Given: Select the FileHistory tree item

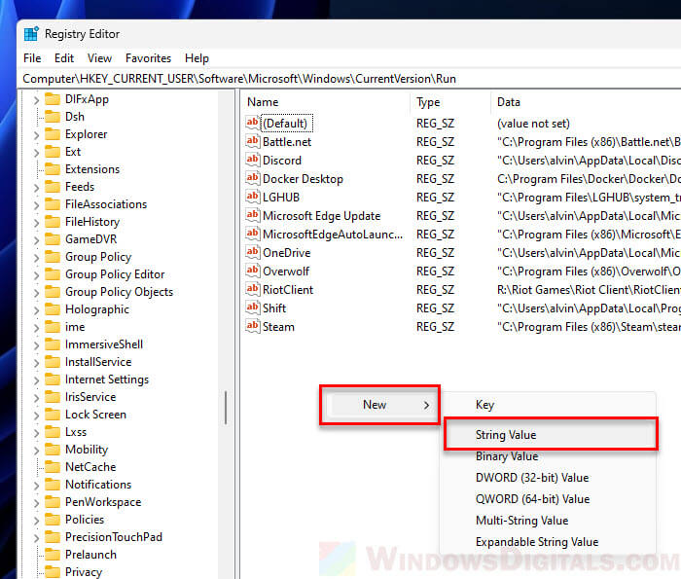Looking at the screenshot, I should 92,222.
